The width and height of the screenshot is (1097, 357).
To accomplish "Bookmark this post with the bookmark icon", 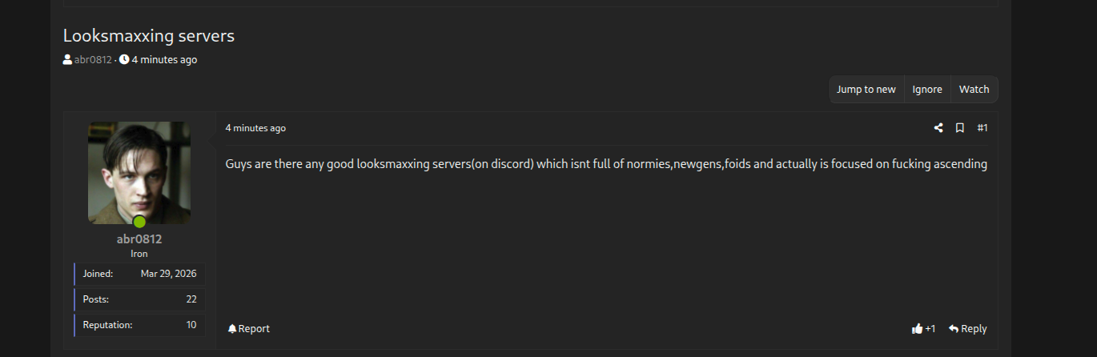I will [959, 128].
